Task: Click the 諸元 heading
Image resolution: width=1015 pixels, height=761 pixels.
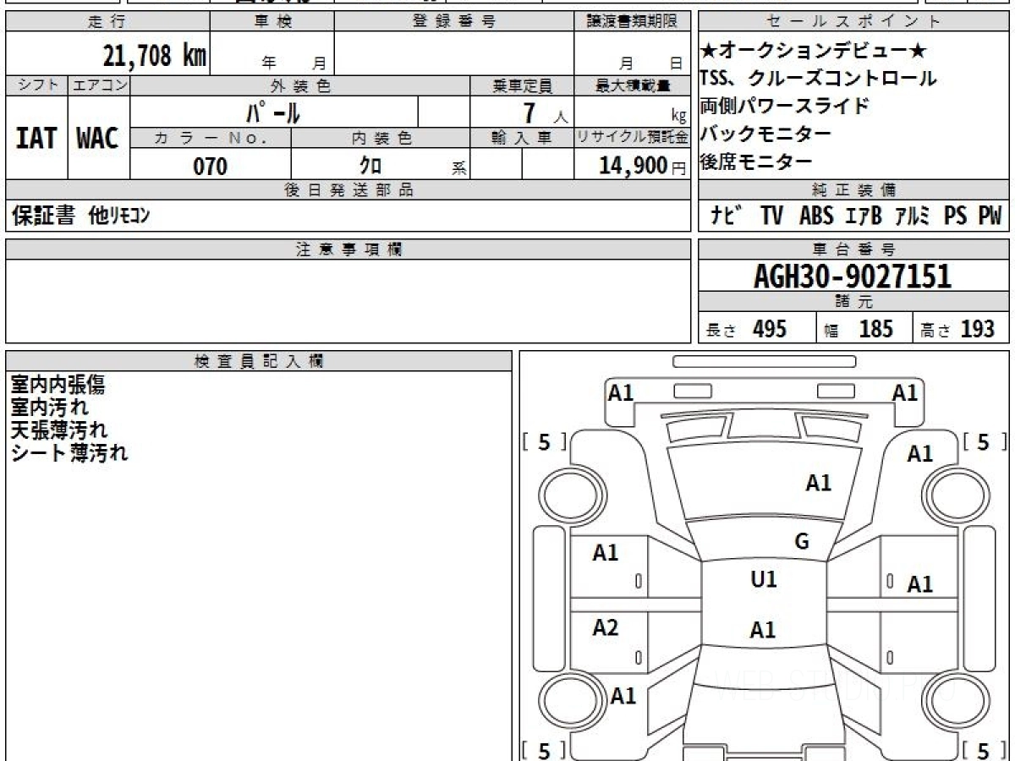Action: (854, 302)
